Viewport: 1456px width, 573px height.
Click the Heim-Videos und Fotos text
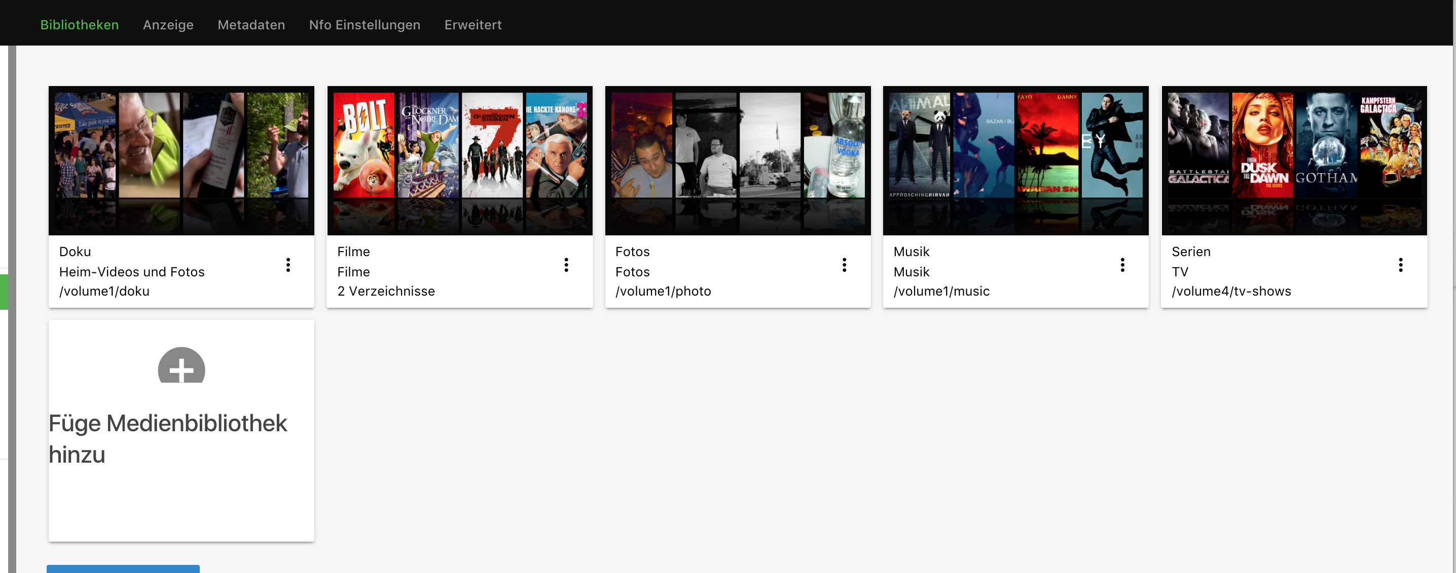coord(132,271)
